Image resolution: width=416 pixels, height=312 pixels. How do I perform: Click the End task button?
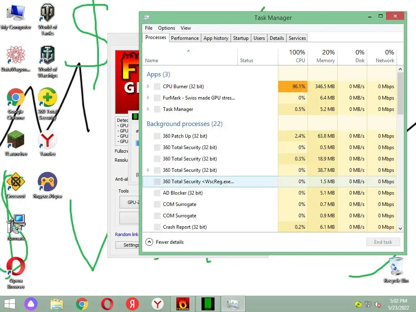pos(383,242)
